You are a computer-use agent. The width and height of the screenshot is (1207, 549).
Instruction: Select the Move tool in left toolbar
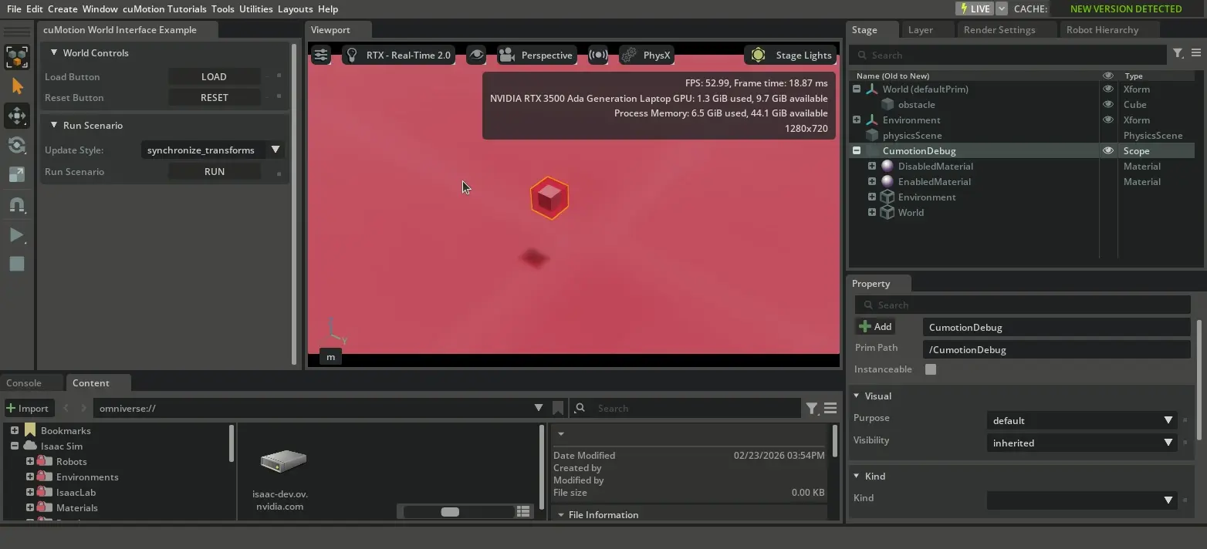[x=16, y=116]
